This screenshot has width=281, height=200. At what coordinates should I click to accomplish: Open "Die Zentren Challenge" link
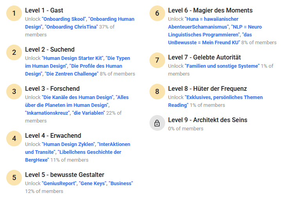point(72,74)
